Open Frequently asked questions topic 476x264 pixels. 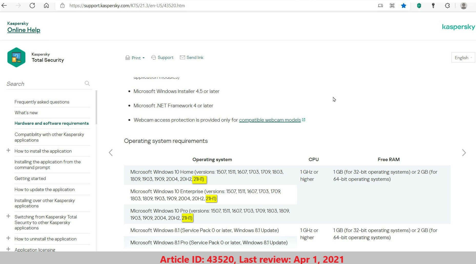[42, 102]
